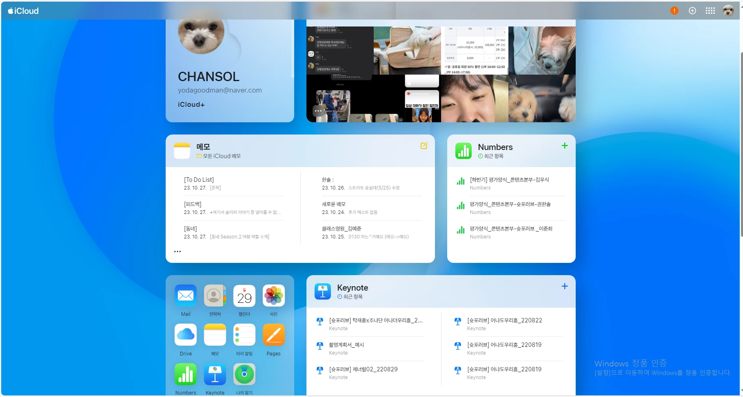
Task: Open the [피드백] note
Action: pos(234,208)
